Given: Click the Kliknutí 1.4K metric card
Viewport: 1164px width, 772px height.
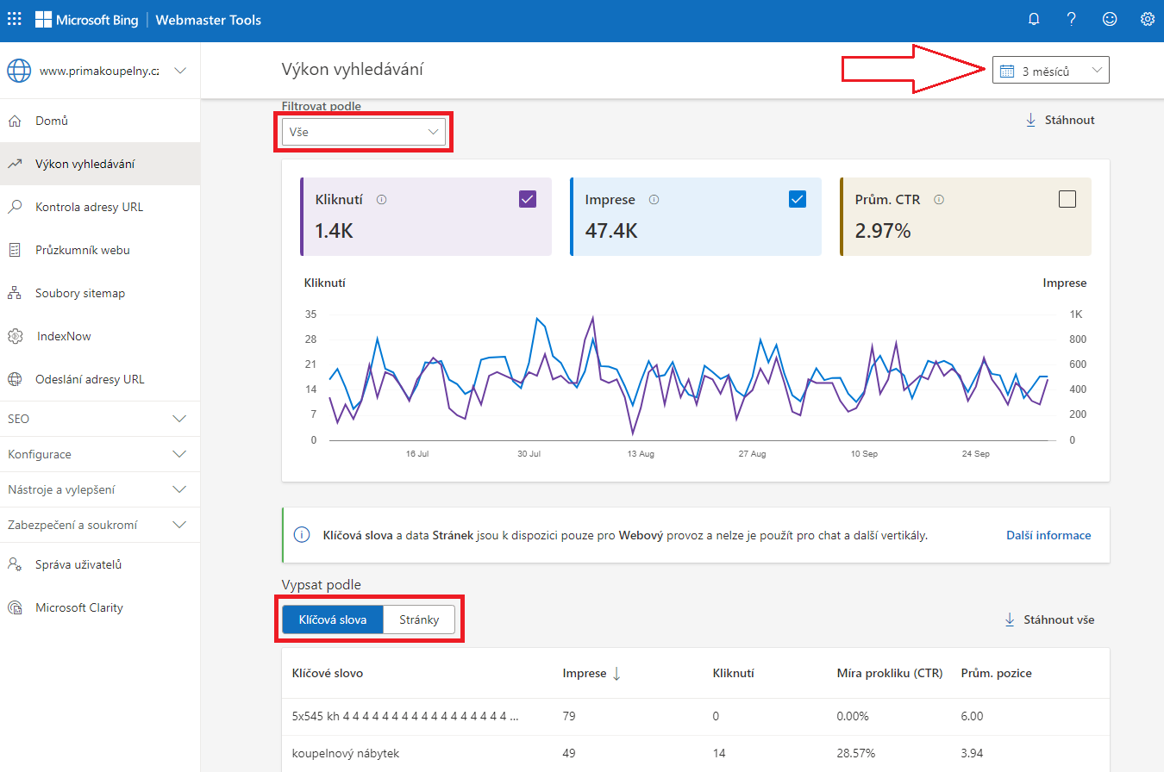Looking at the screenshot, I should (x=426, y=216).
